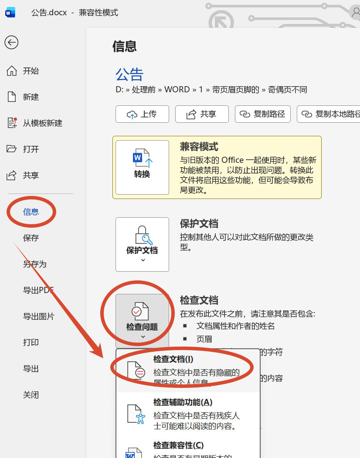
Task: Open the 打印 page
Action: tap(31, 342)
